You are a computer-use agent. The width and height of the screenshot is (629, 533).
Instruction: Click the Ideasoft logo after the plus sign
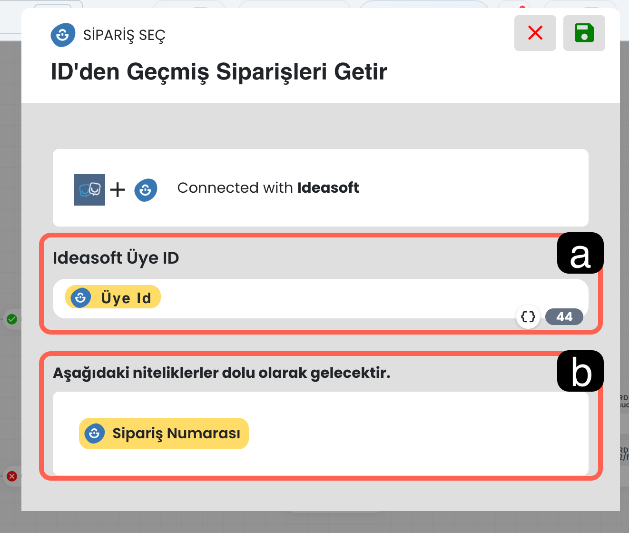coord(146,190)
